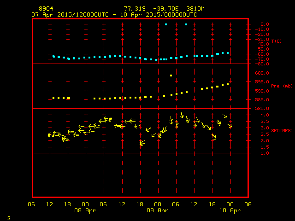
Task: Click the 580.0 pressure tick value
Action: coord(262,109)
